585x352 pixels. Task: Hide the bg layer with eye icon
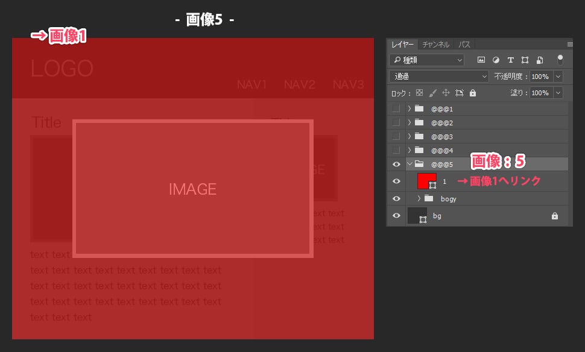396,216
